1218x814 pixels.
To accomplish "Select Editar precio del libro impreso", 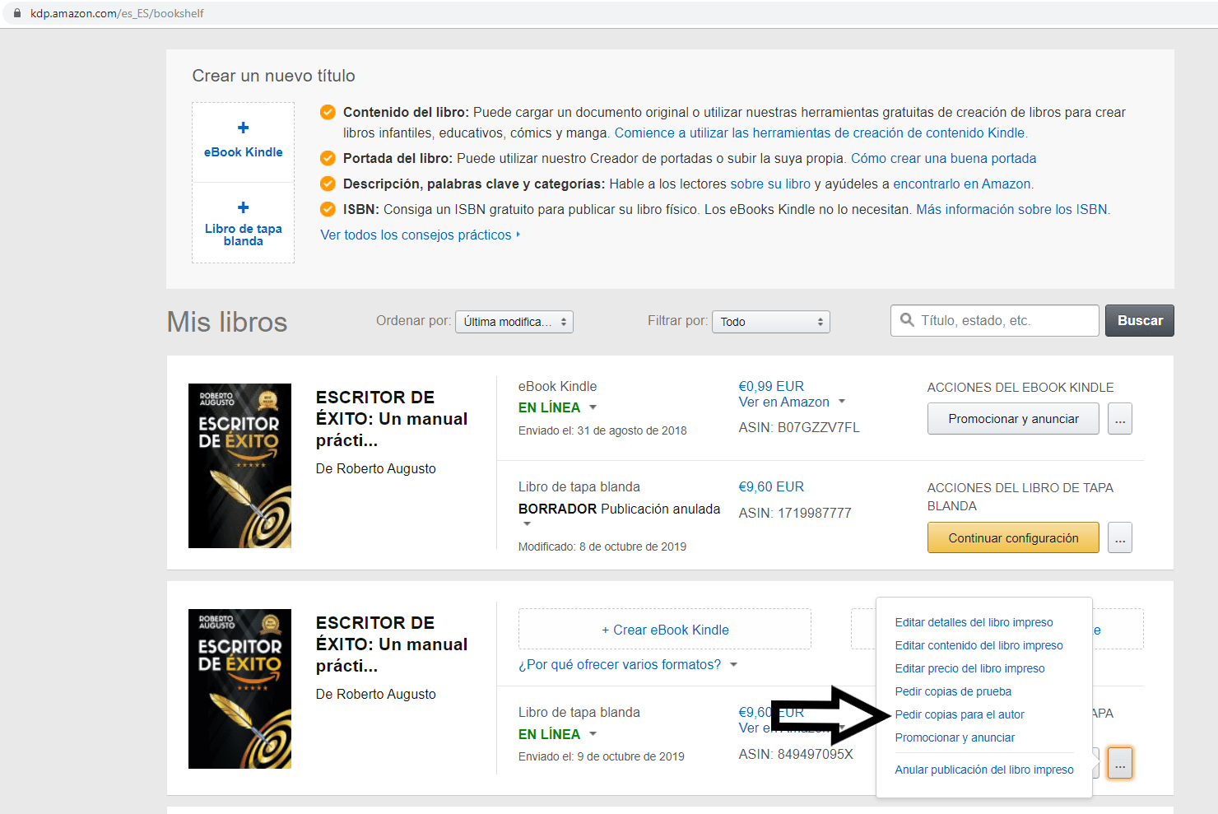I will tap(969, 668).
